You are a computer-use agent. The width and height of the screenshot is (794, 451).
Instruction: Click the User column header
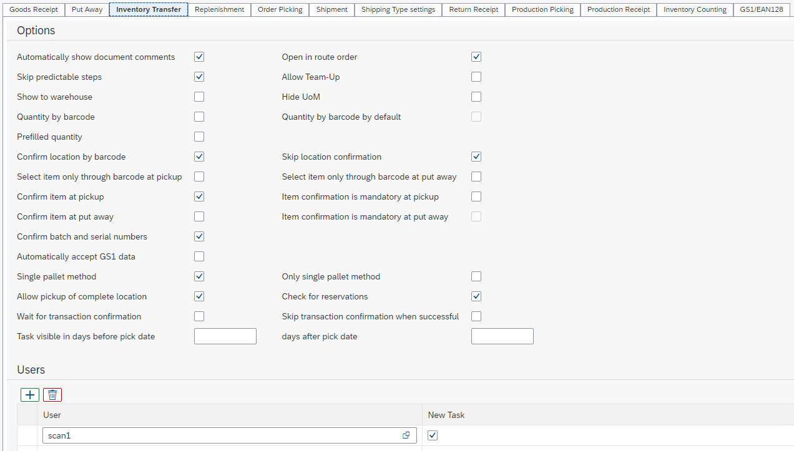[52, 415]
